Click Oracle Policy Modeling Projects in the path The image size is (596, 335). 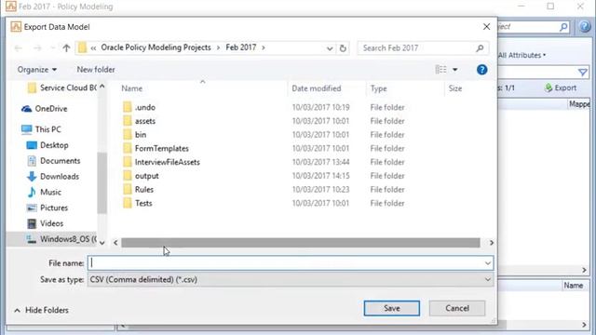pos(156,47)
